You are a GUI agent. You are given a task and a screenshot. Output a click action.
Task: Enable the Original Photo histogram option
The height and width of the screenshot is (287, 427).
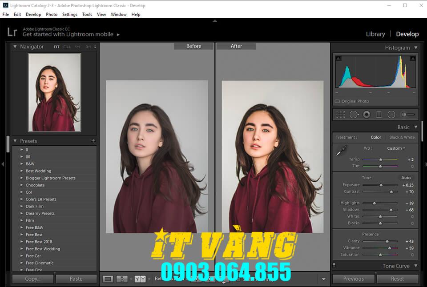pos(337,101)
